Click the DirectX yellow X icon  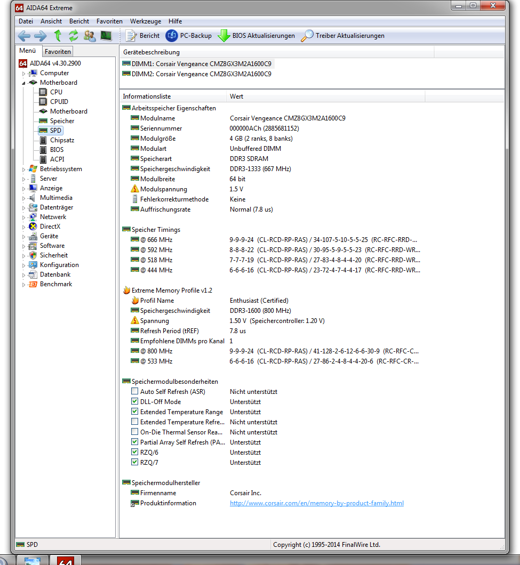[33, 227]
